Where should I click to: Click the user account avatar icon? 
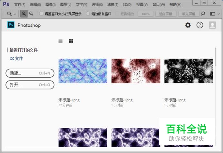coord(212,25)
